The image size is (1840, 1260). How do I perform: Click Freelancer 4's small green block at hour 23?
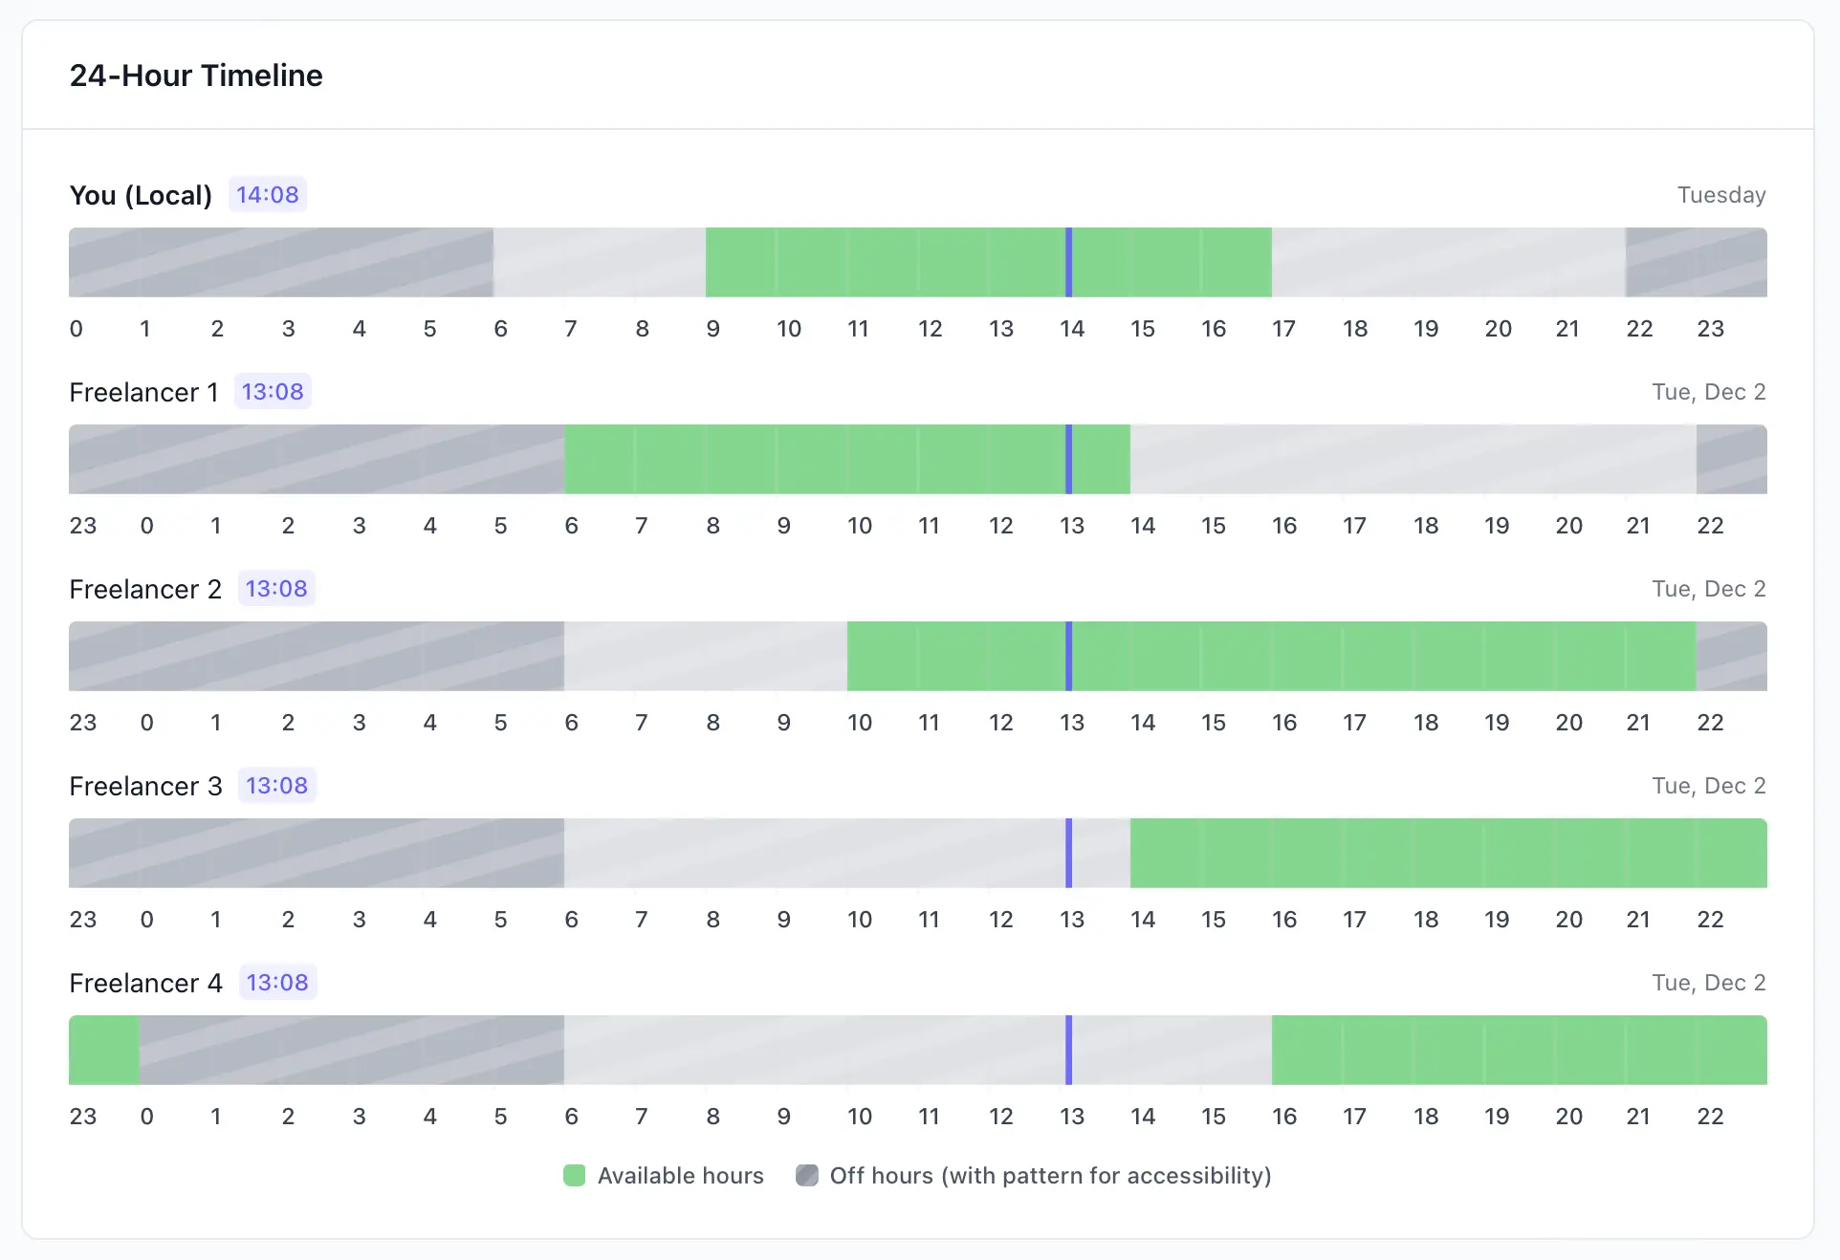[103, 1051]
